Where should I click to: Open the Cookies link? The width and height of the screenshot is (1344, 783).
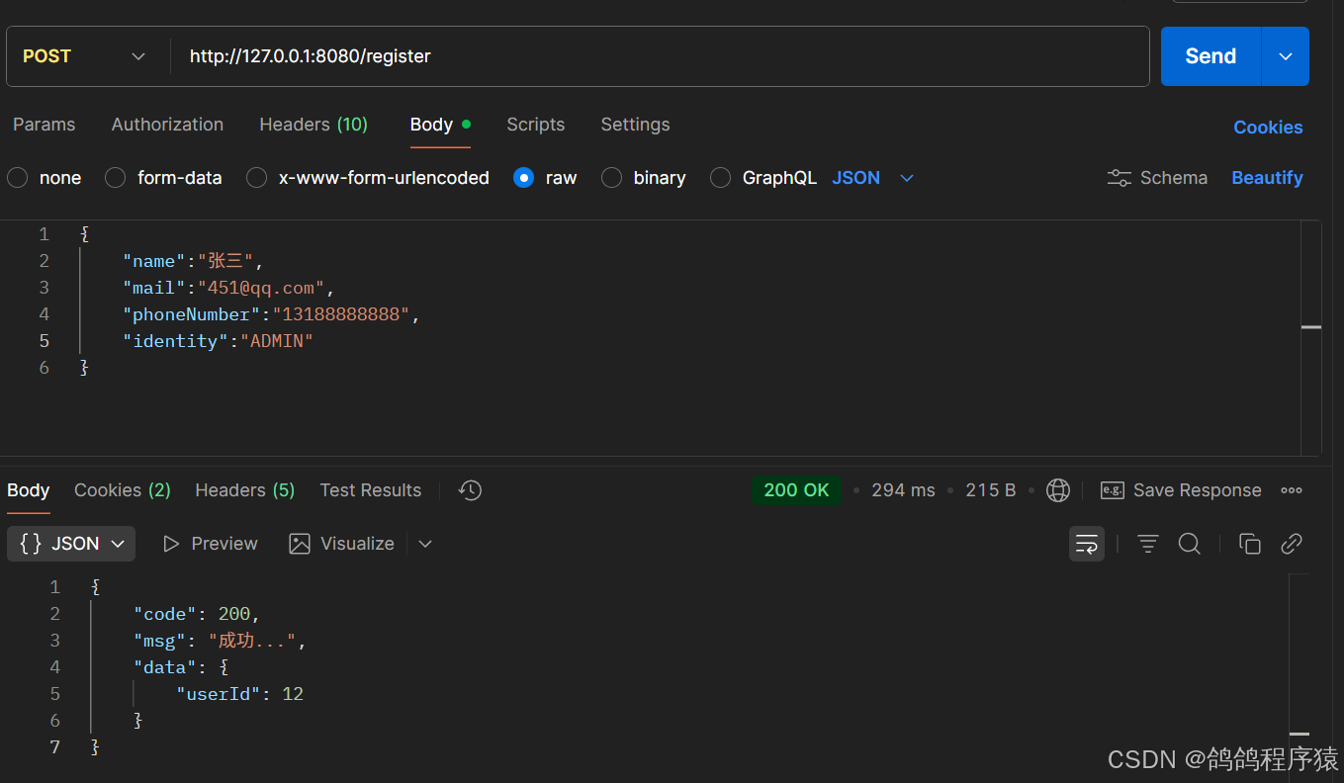(x=1268, y=128)
